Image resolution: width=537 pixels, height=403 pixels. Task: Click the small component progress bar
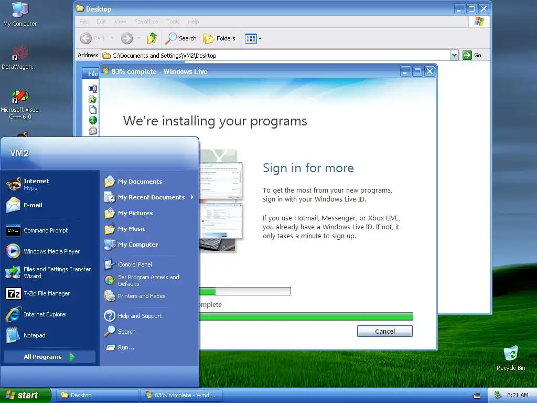[245, 291]
